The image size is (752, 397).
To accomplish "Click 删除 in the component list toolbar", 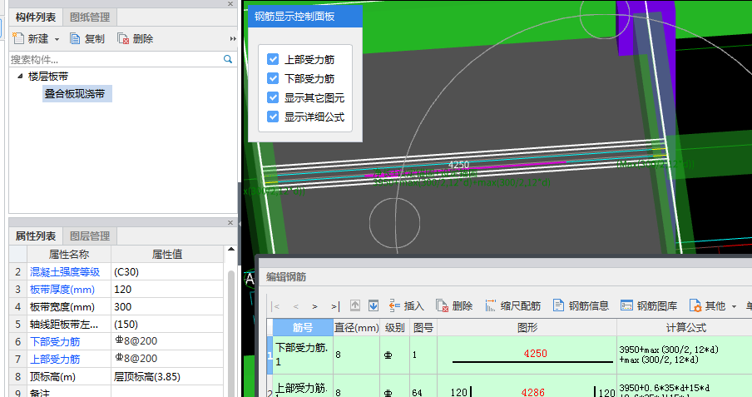I will 136,39.
